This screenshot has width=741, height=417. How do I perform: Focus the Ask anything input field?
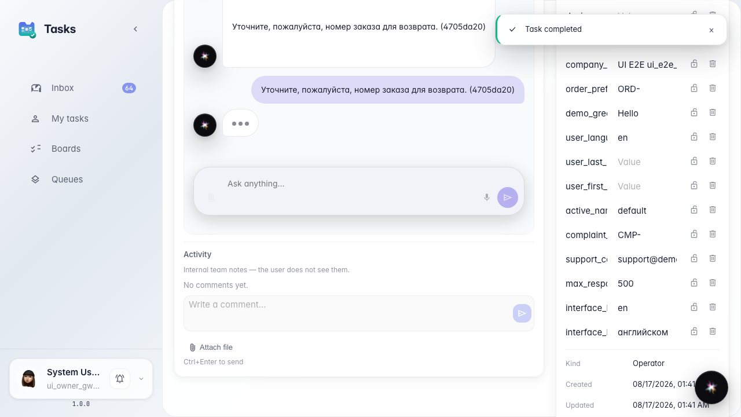coord(353,184)
